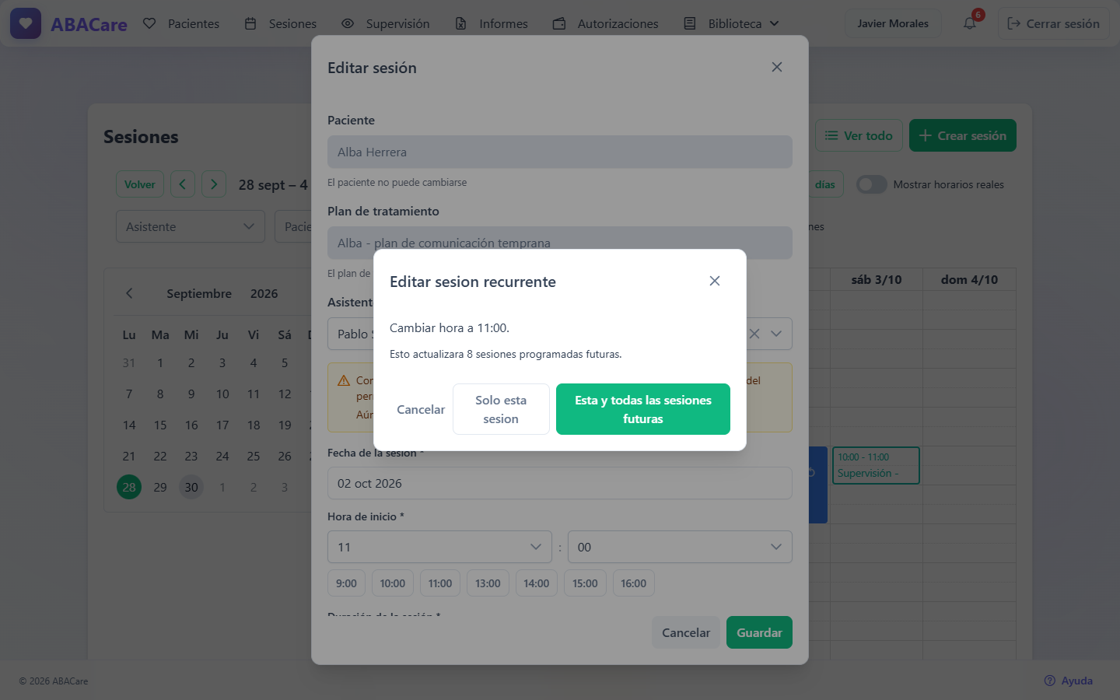Viewport: 1120px width, 700px height.
Task: Choose Solo esta sesion option
Action: (x=501, y=409)
